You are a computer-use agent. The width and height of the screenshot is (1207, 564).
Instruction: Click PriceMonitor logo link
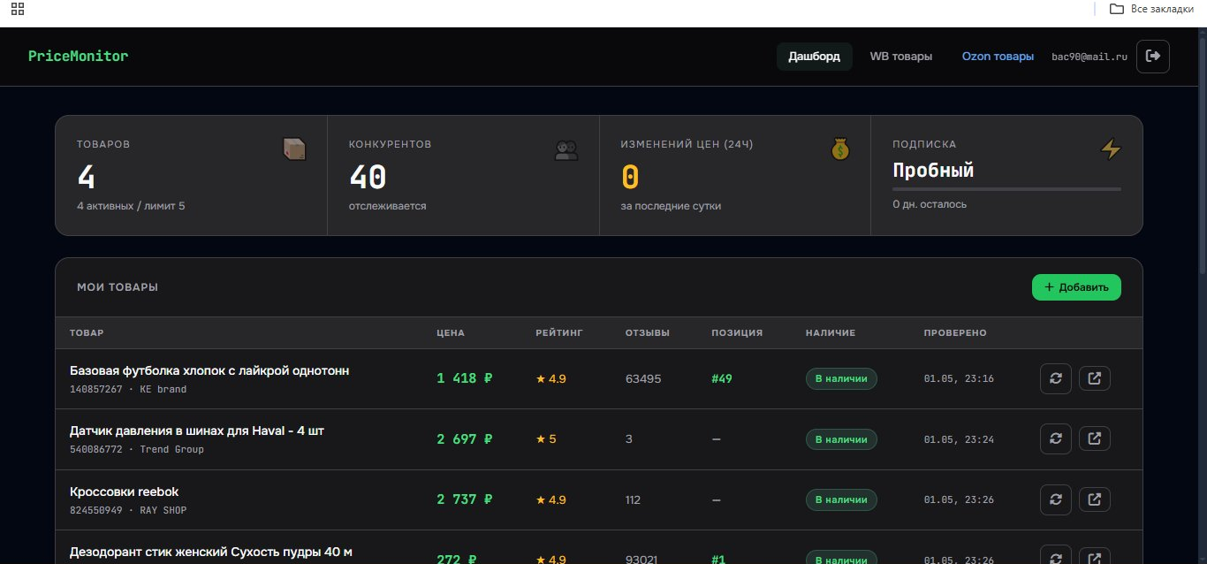click(78, 56)
